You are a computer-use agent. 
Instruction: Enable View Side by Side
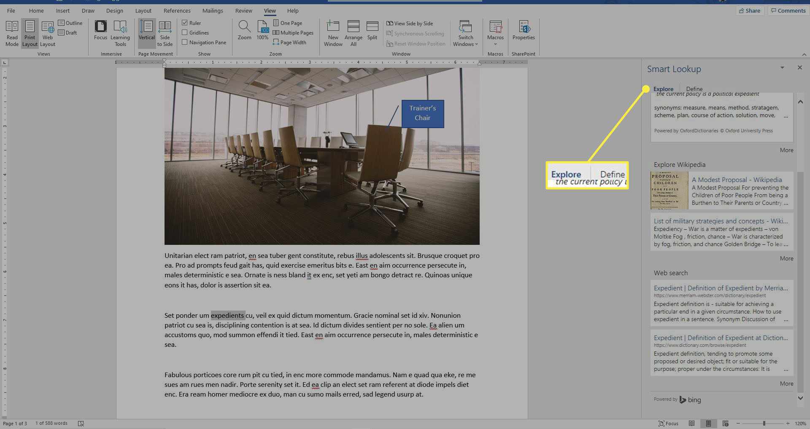tap(410, 23)
